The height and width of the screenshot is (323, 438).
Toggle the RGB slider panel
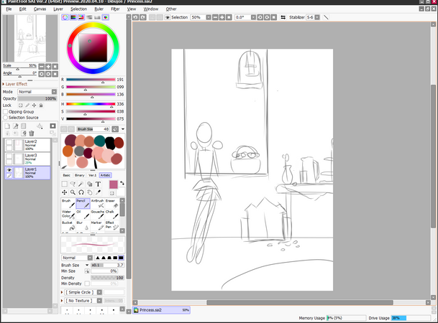pyautogui.click(x=73, y=17)
